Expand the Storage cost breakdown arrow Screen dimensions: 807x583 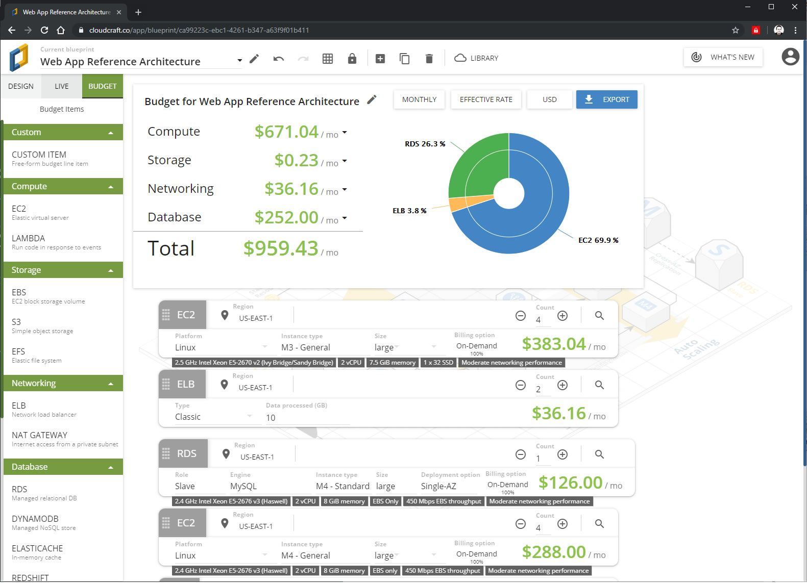point(345,161)
